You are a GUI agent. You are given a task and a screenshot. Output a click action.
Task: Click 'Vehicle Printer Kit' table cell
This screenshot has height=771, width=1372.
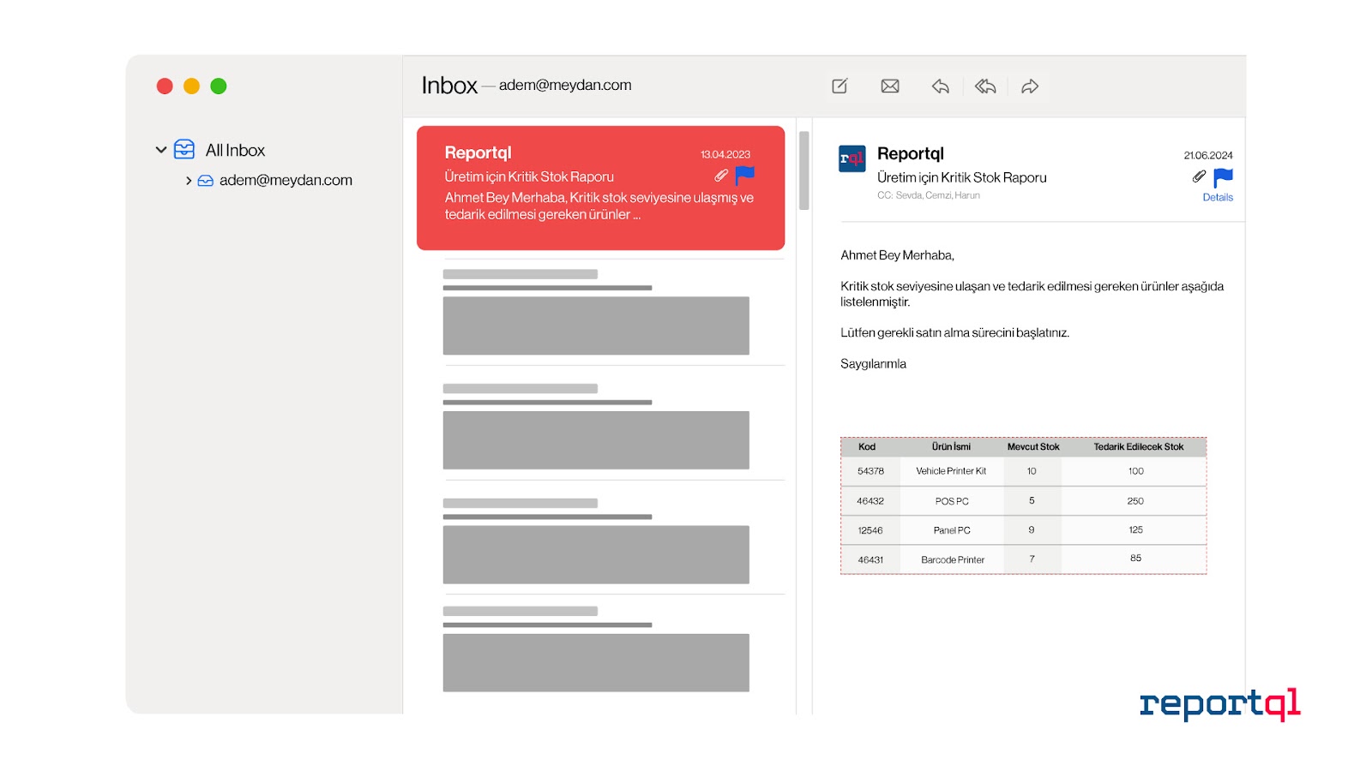[951, 471]
